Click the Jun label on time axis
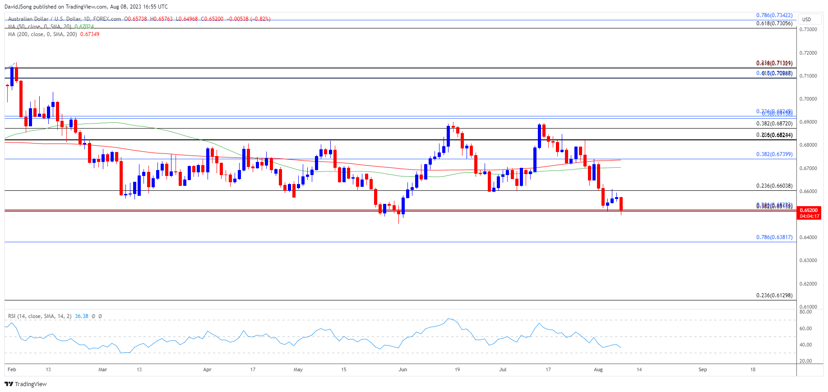This screenshot has width=828, height=392. [x=402, y=369]
